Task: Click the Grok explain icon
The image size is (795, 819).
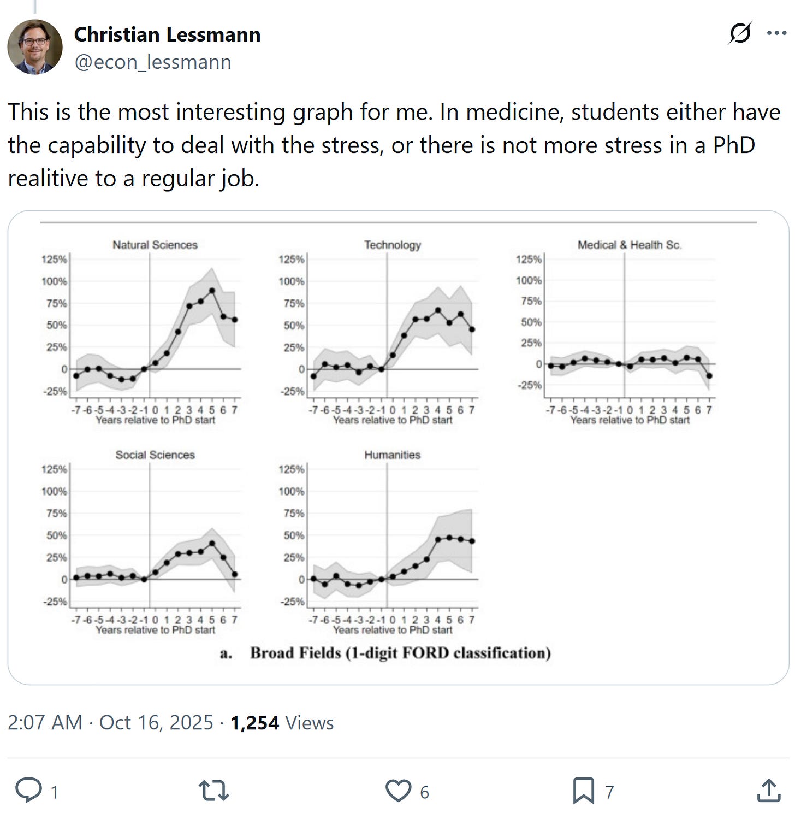Action: (740, 33)
